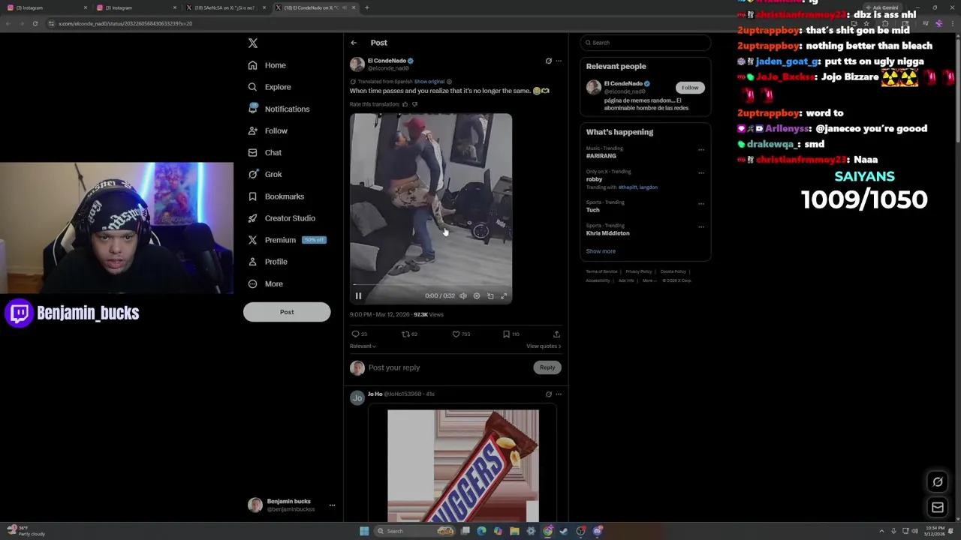Image resolution: width=961 pixels, height=540 pixels.
Task: Open a new browser tab
Action: [366, 7]
